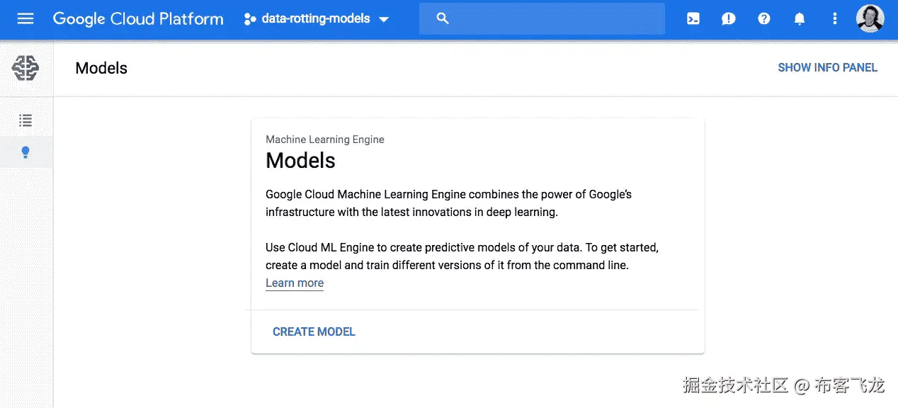Click the user account avatar photo
Image resolution: width=898 pixels, height=408 pixels.
click(x=870, y=19)
